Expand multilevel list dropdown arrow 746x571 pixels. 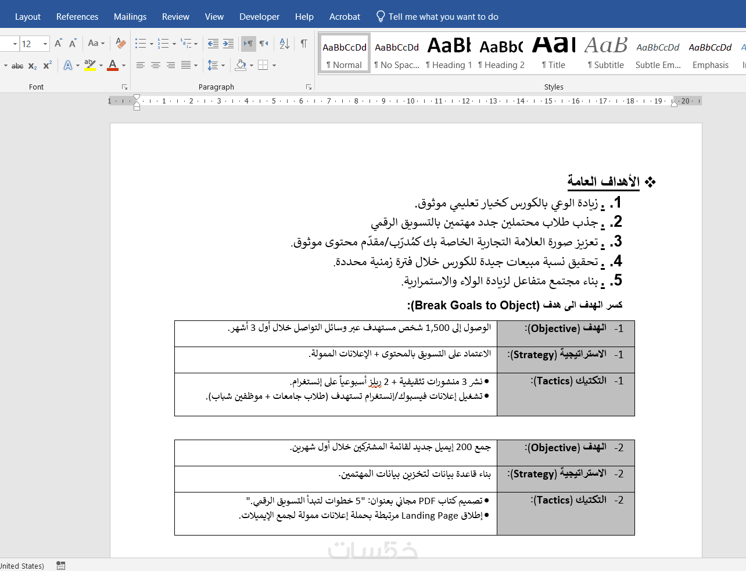(x=196, y=44)
